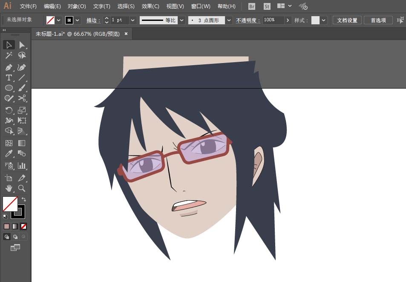Select the Type tool

tap(9, 78)
